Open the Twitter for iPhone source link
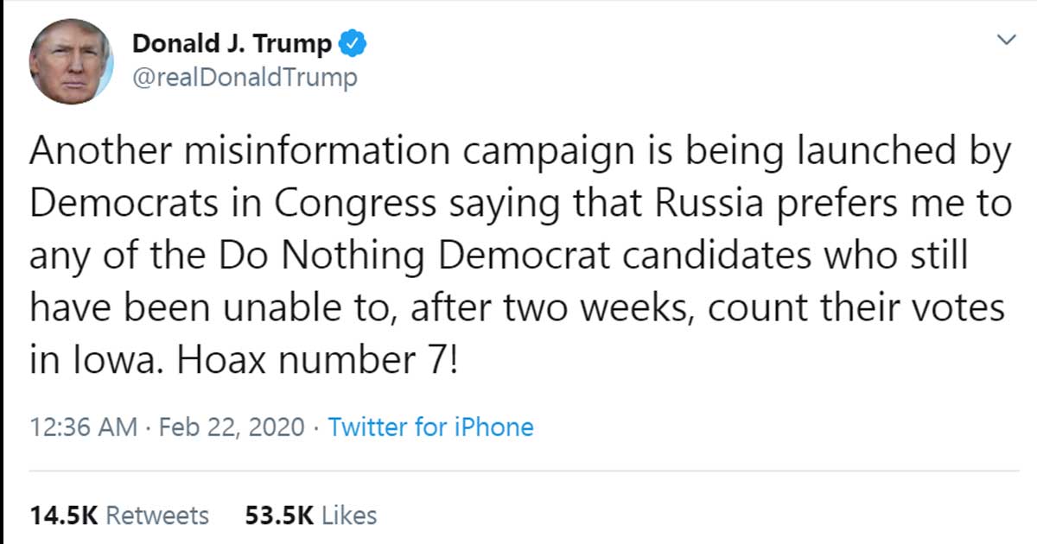 click(x=431, y=427)
